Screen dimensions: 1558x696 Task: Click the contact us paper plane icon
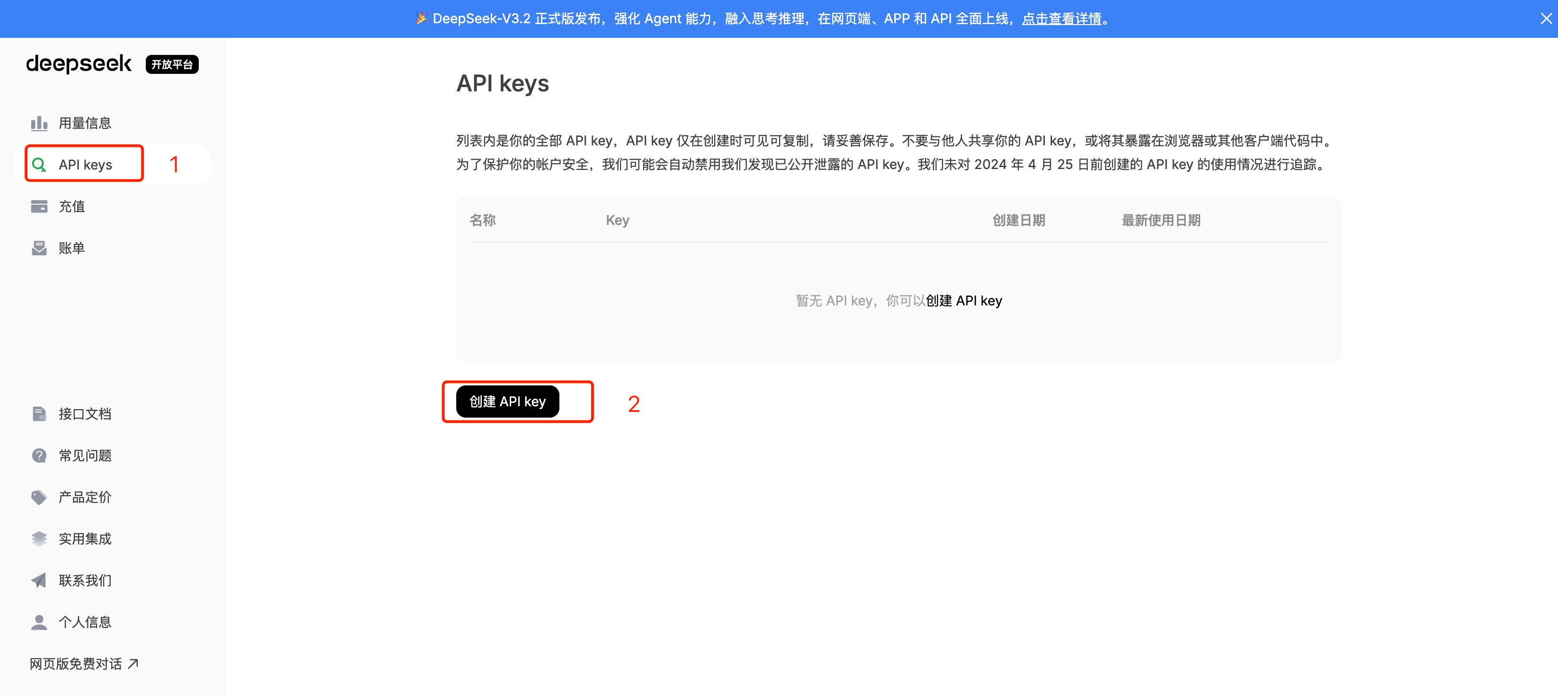(x=39, y=580)
